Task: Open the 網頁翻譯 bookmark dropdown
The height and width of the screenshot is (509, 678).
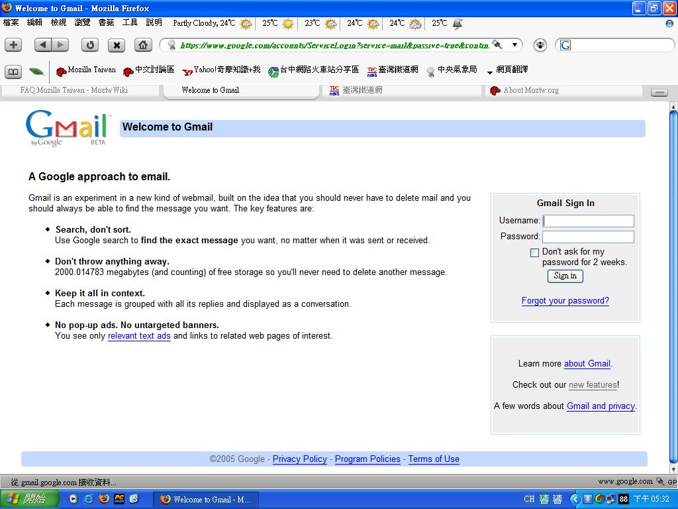Action: coord(507,70)
